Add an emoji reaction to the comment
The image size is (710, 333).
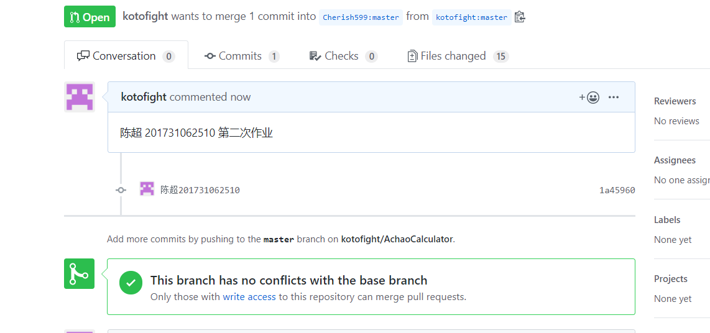point(589,97)
